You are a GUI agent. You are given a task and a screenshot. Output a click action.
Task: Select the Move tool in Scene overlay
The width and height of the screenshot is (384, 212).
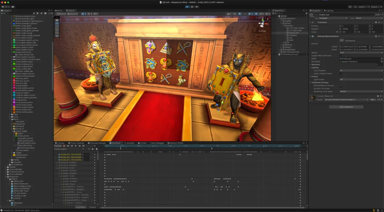pos(57,23)
